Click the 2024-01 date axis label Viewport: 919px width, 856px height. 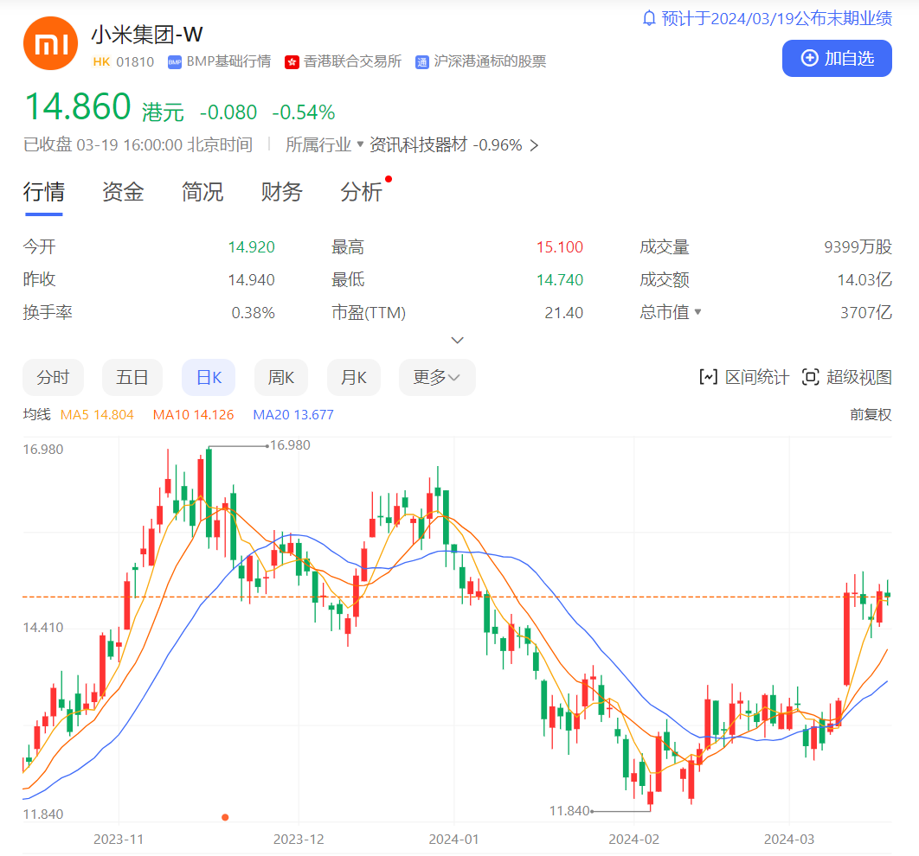(453, 840)
